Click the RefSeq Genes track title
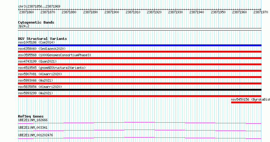Screen dimensions: 270x142 pos(31,116)
